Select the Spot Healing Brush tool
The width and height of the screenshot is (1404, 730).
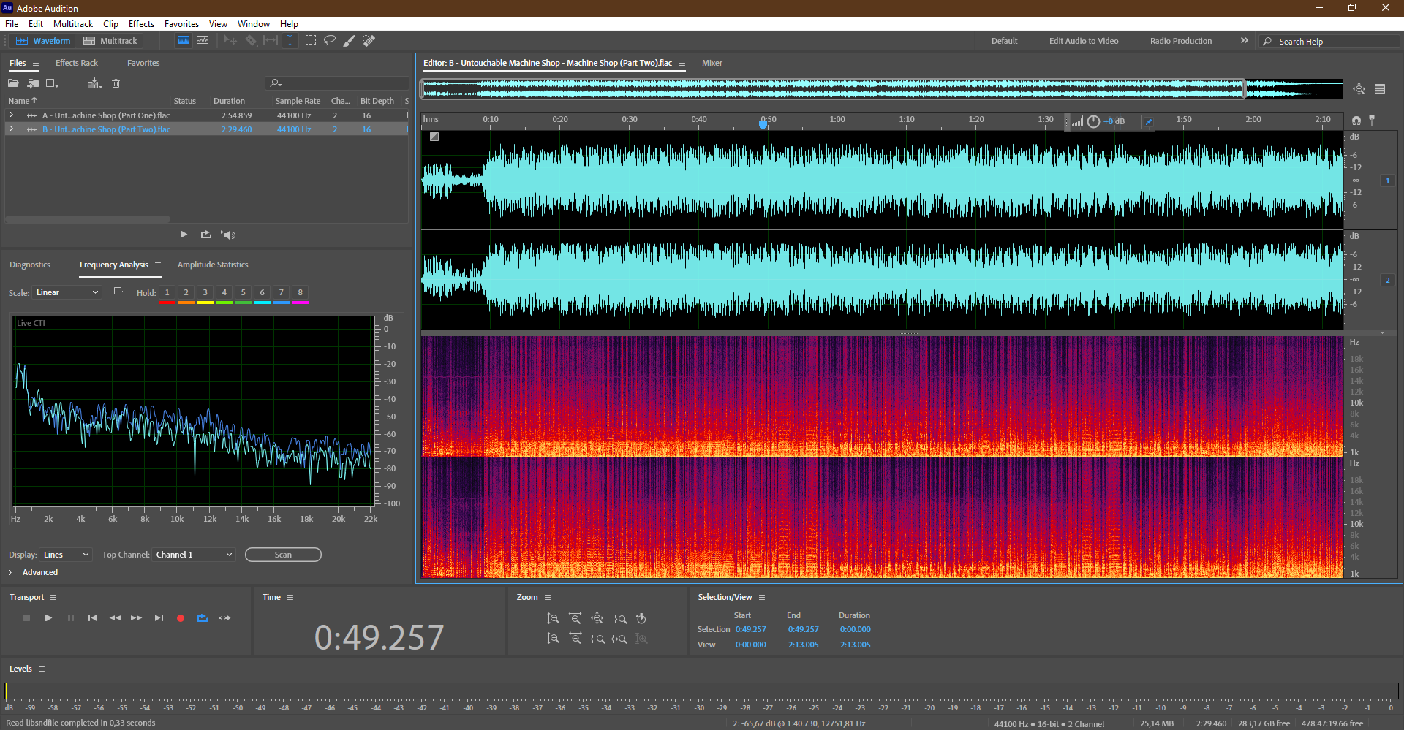tap(369, 40)
